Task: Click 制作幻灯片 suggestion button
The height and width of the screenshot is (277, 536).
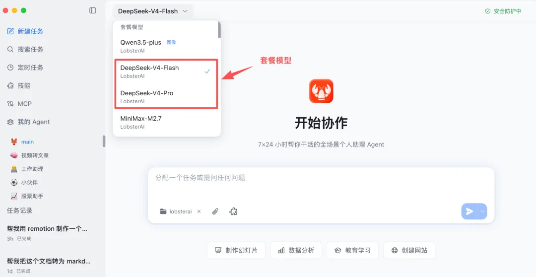Action: point(237,250)
